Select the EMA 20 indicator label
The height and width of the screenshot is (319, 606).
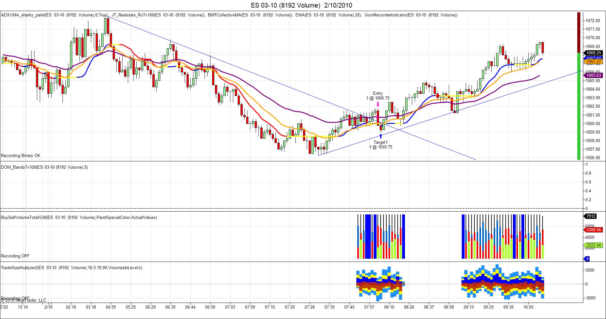(329, 15)
